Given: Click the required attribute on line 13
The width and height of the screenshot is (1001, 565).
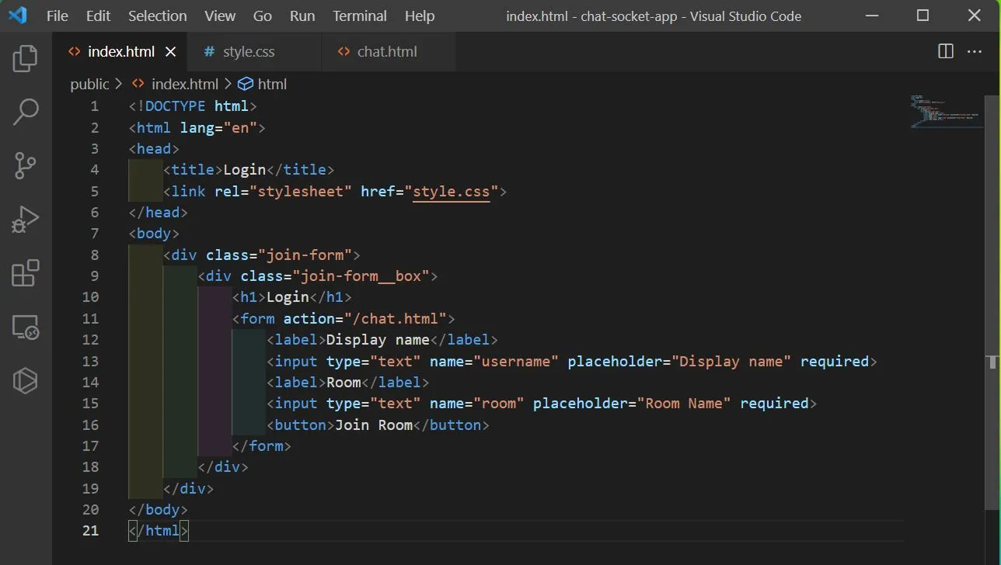Looking at the screenshot, I should (x=835, y=361).
